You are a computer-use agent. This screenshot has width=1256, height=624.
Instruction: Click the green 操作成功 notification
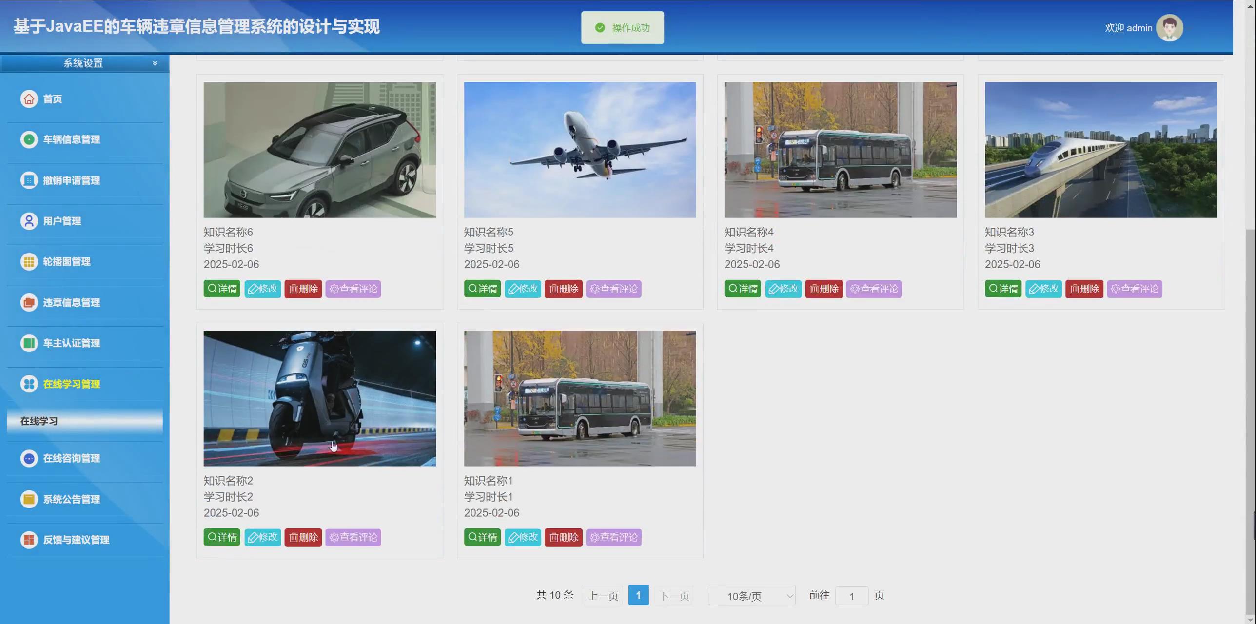(622, 27)
